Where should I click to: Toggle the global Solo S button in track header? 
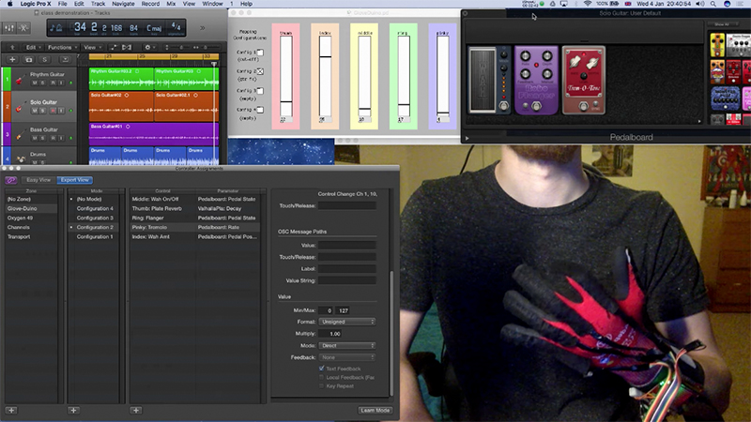[x=44, y=60]
